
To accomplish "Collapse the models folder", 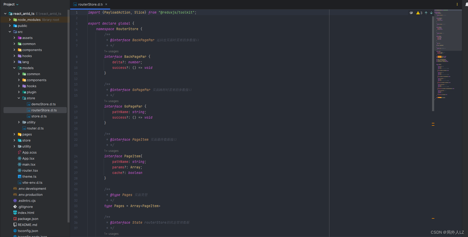I will click(14, 68).
